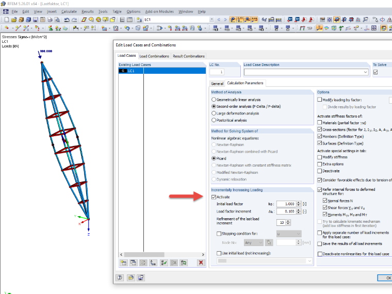Toggle Materials partial factor checkbox
This screenshot has height=294, width=392.
coord(319,123)
